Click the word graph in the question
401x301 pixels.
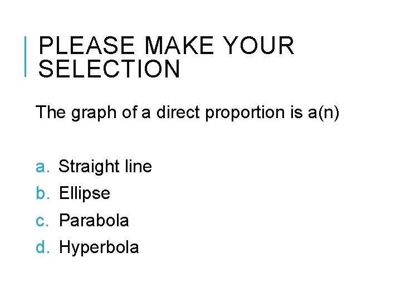(x=94, y=113)
